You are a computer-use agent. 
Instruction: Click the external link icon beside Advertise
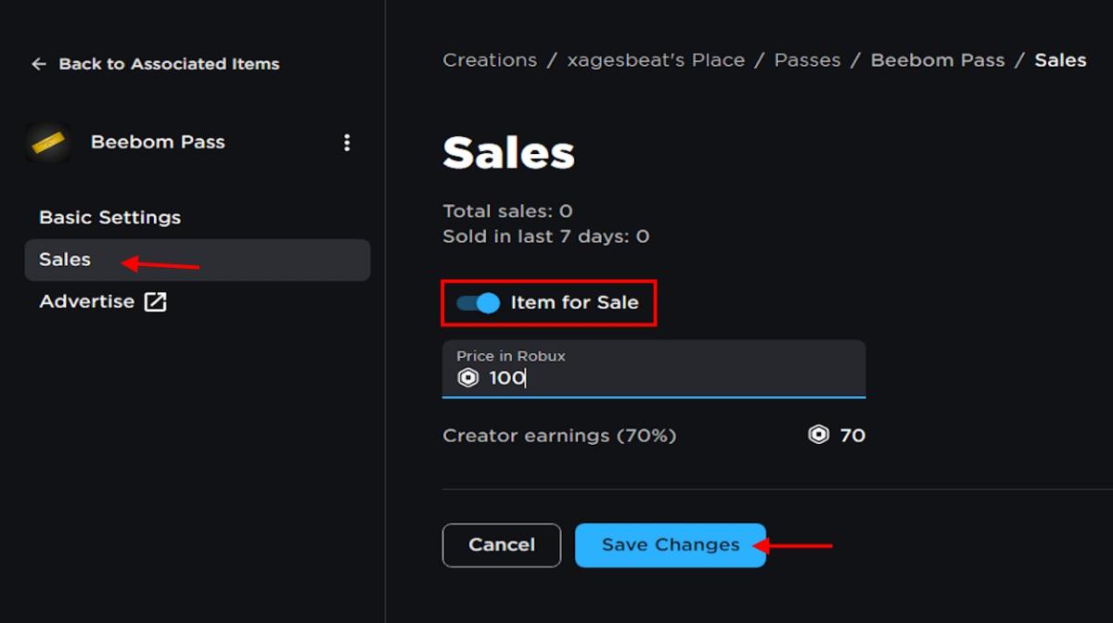click(156, 300)
